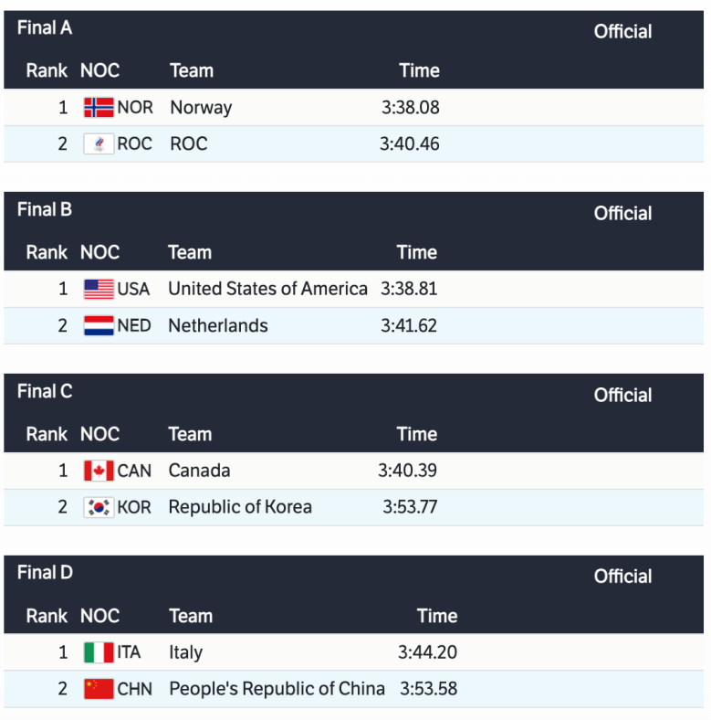Click Canada's time 3:40.39
This screenshot has height=720, width=711.
[407, 471]
